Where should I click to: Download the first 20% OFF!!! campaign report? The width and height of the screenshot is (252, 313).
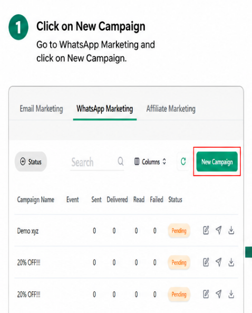[231, 262]
